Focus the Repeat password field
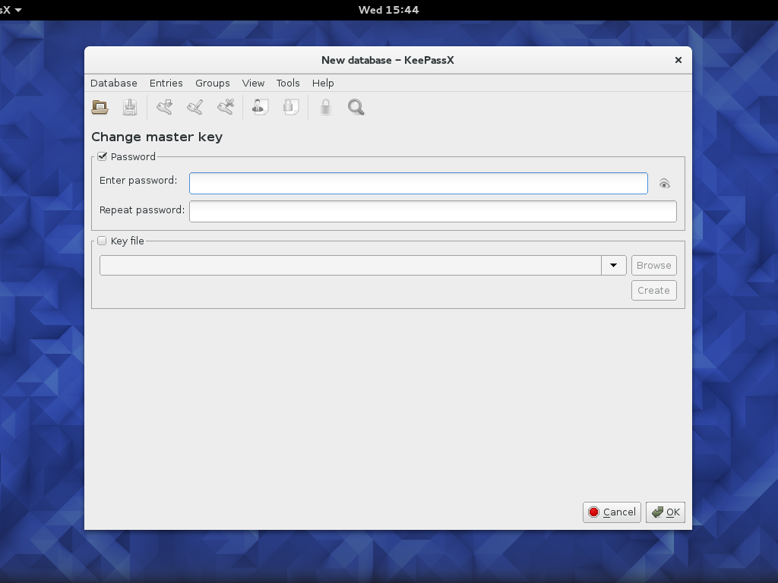 pos(432,212)
